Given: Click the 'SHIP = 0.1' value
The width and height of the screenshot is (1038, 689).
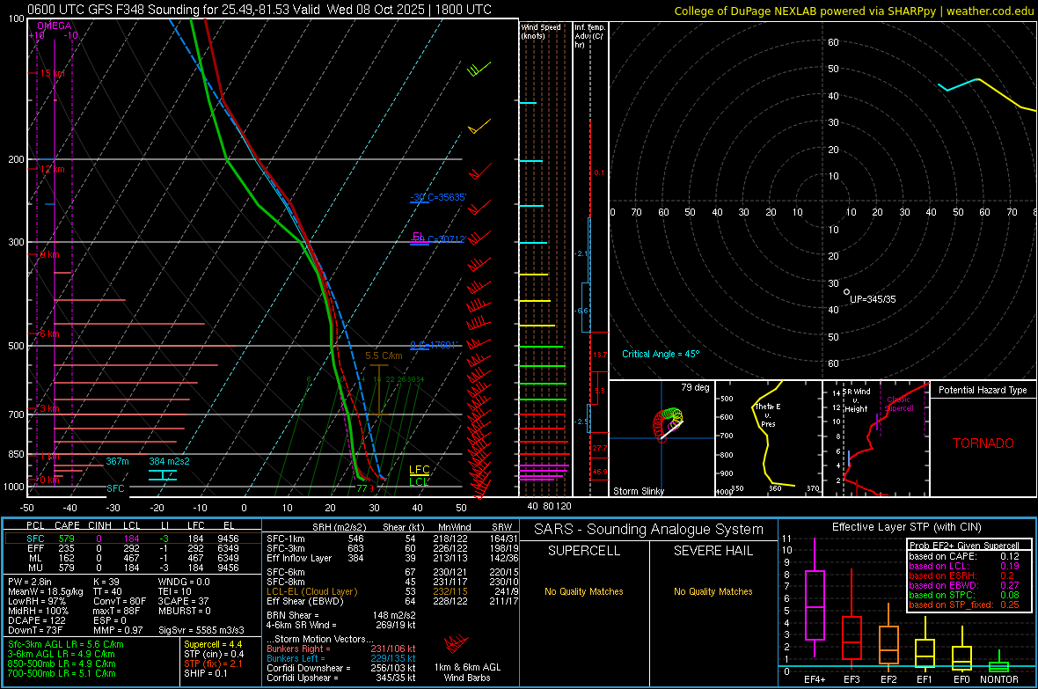Looking at the screenshot, I should point(205,673).
